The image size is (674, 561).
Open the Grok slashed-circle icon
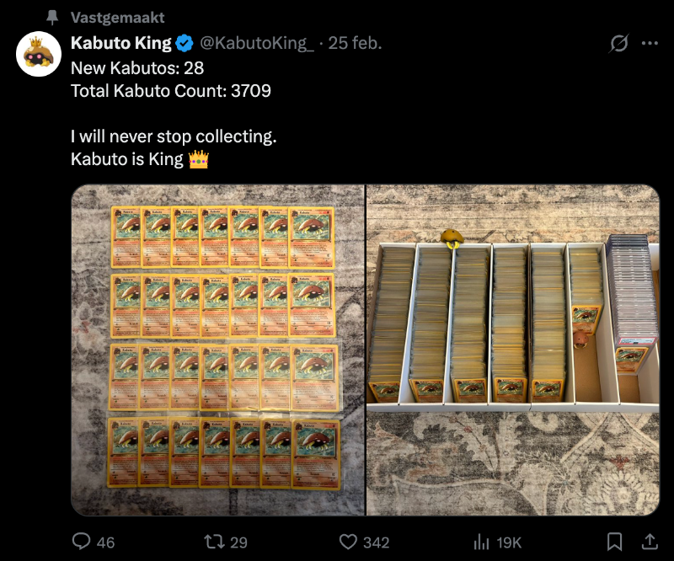[x=618, y=43]
